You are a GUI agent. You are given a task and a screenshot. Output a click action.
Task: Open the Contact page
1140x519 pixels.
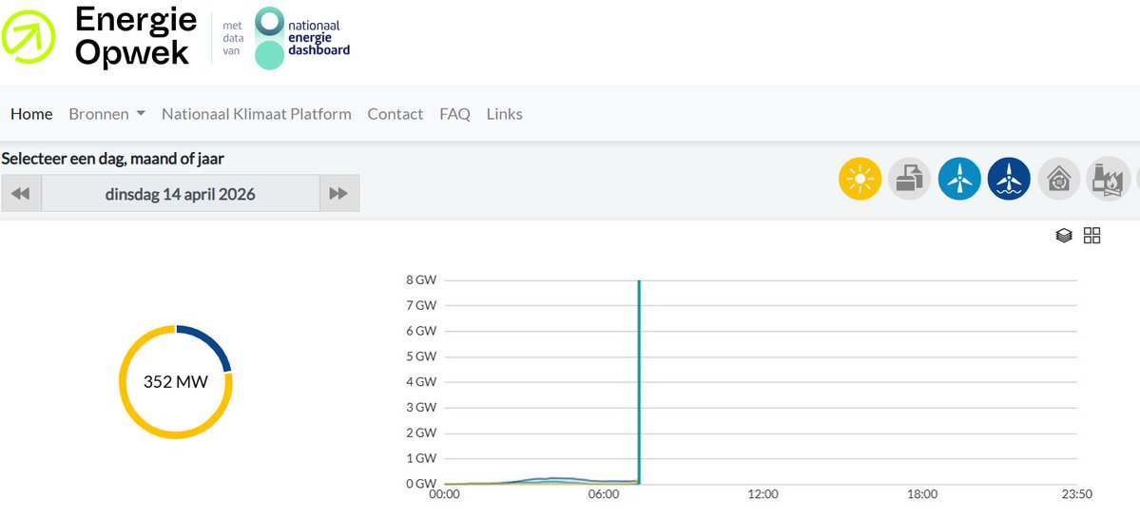point(395,114)
